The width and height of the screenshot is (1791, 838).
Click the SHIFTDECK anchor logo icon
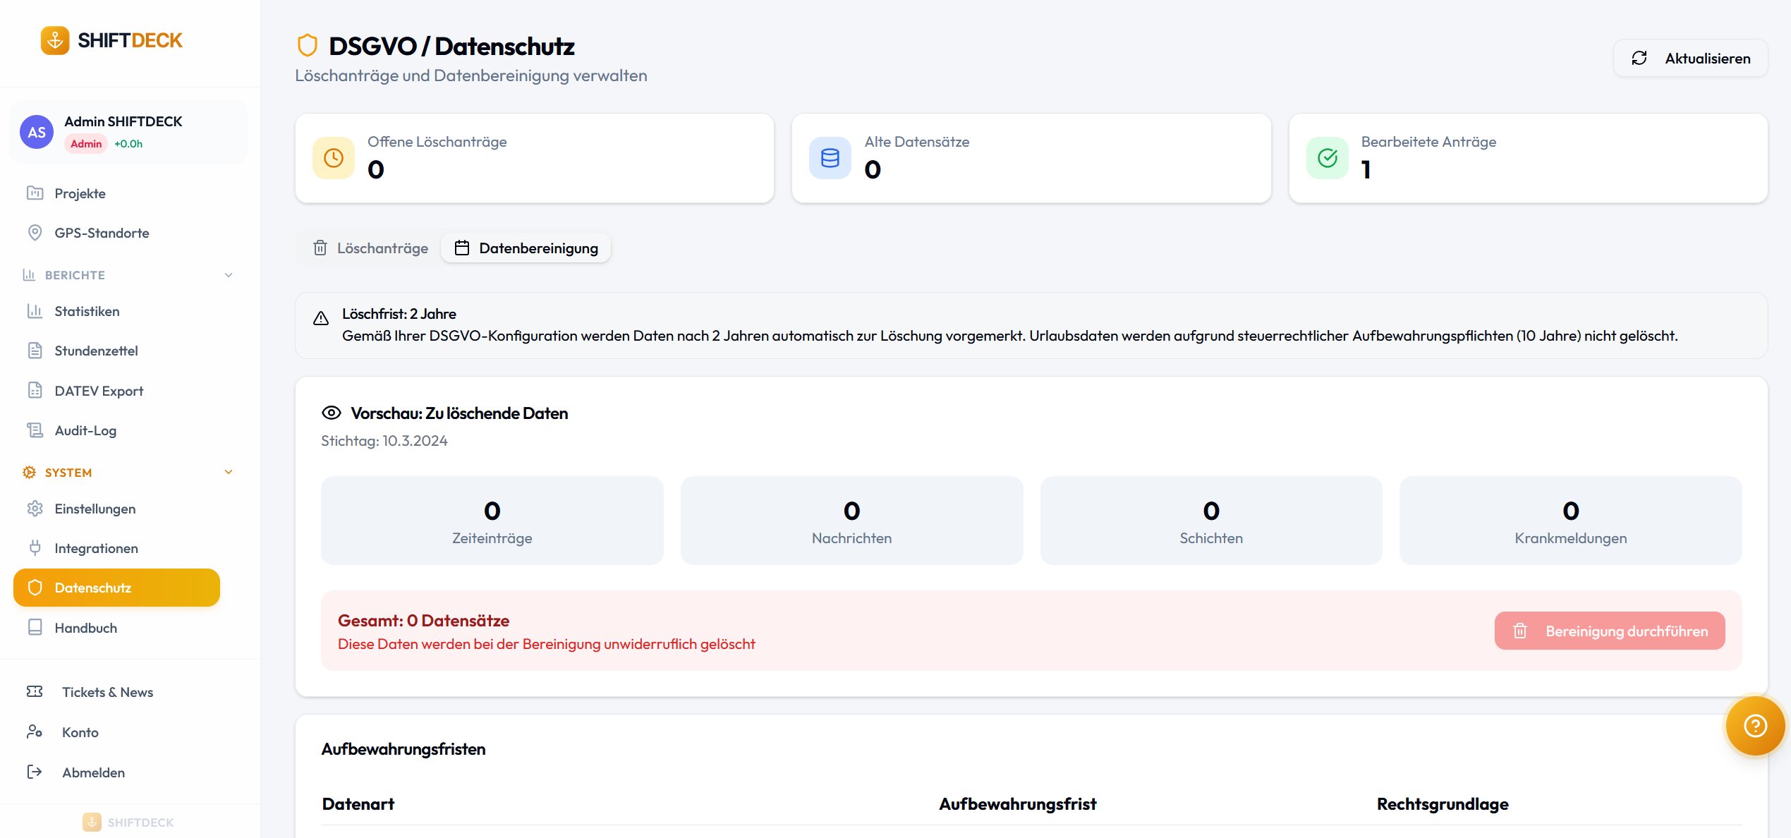click(x=55, y=40)
